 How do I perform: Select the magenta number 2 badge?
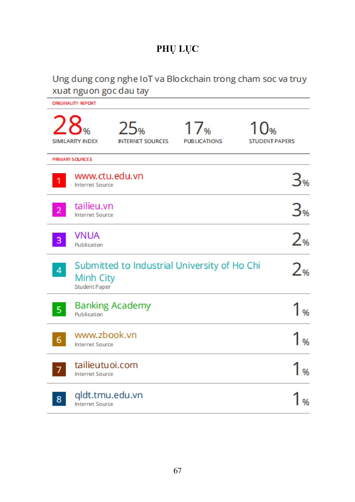click(x=59, y=210)
